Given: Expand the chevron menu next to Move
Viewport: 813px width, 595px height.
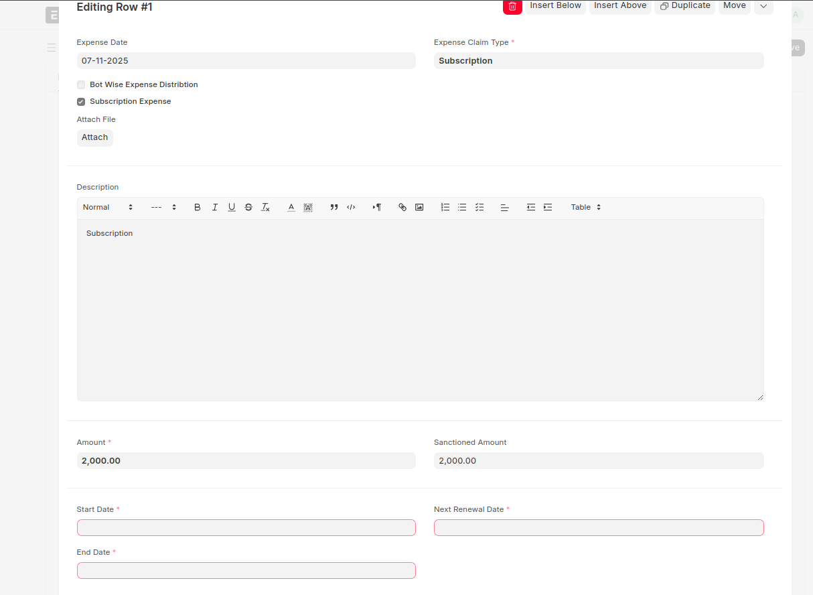Looking at the screenshot, I should click(763, 6).
